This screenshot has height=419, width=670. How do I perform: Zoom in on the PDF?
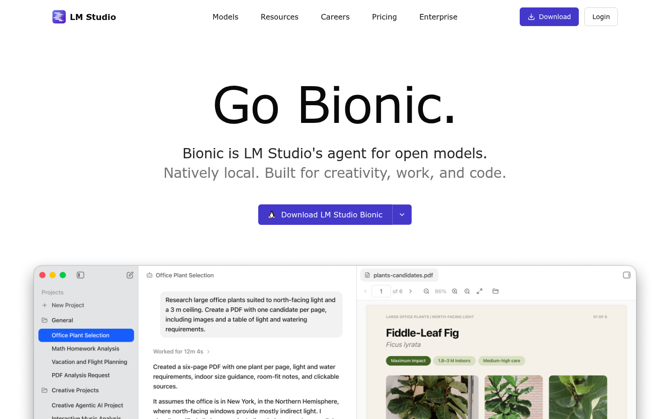[455, 291]
